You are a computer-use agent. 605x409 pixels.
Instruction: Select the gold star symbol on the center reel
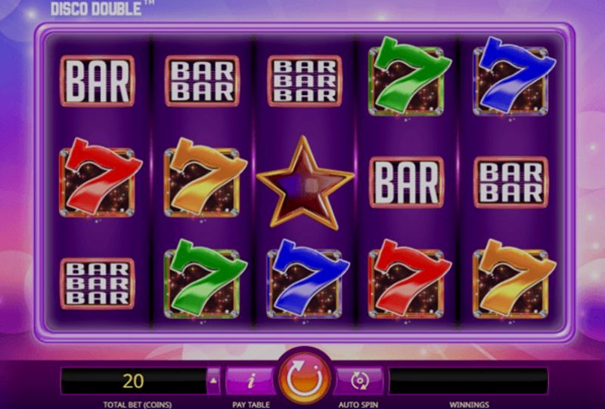click(305, 183)
